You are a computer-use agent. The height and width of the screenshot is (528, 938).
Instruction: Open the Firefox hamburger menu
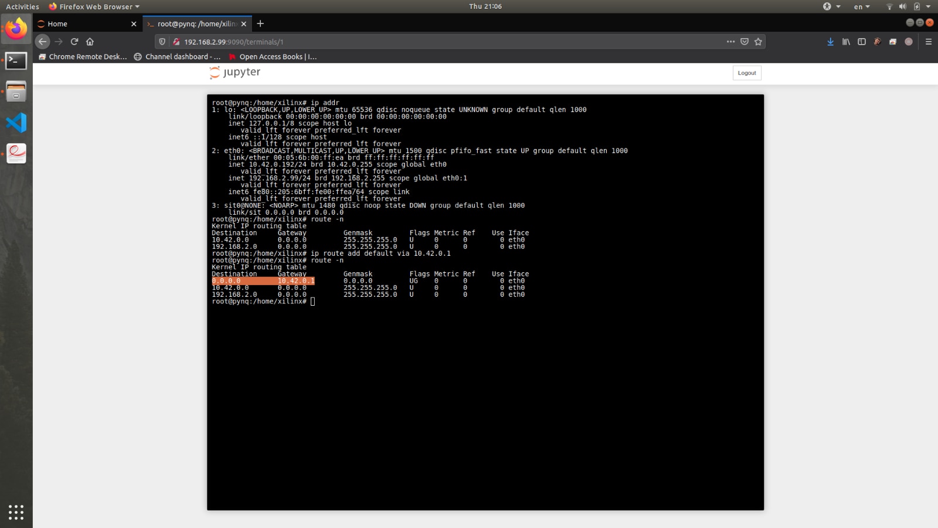click(929, 42)
